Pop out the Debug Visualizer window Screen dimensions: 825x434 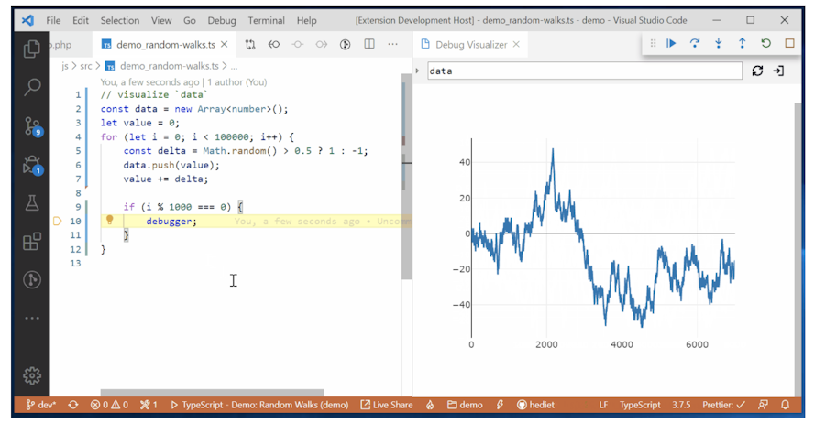tap(778, 71)
